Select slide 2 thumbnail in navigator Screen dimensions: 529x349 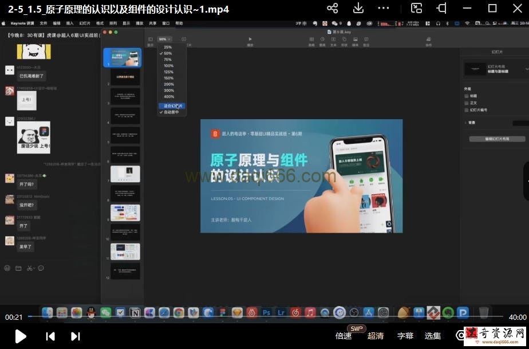(x=125, y=77)
